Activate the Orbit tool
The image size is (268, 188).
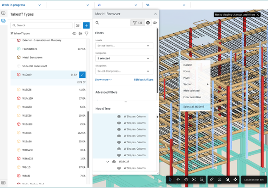click(x=178, y=180)
